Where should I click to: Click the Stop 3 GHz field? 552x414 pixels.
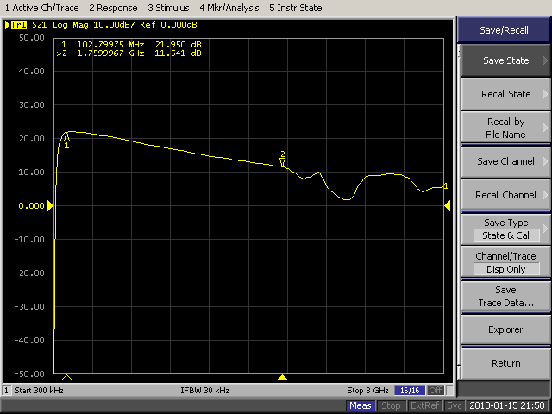[367, 391]
